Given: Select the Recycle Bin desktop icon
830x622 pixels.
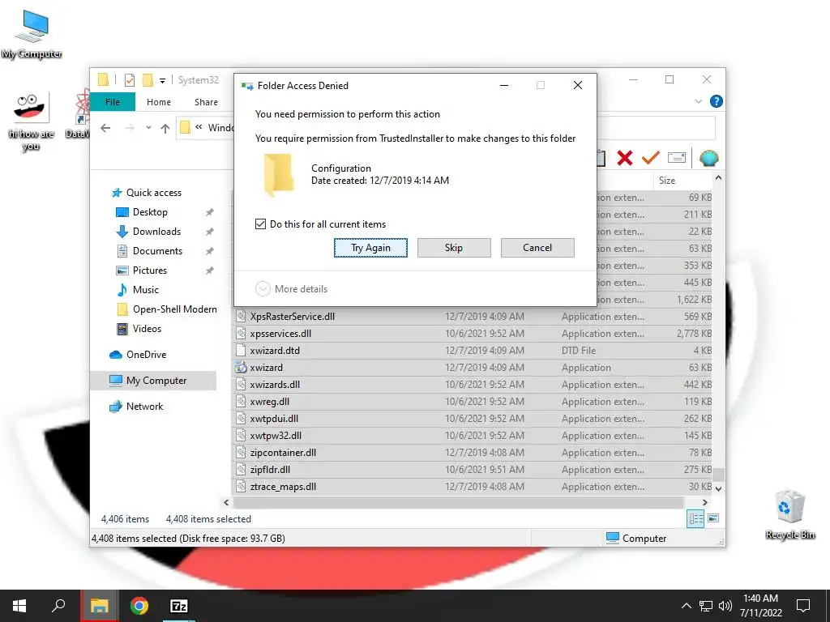Looking at the screenshot, I should click(789, 514).
